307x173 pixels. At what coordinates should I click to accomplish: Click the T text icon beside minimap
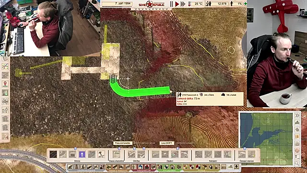coord(297,157)
